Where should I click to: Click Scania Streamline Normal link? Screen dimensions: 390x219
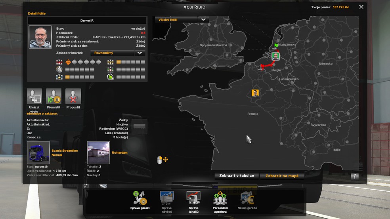pos(65,152)
